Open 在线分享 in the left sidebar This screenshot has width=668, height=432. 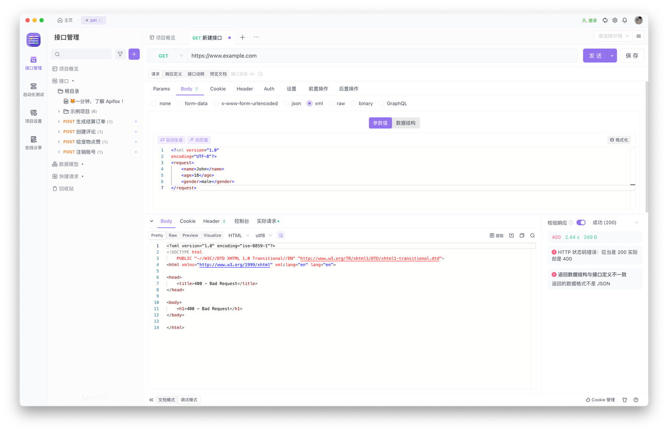(33, 143)
